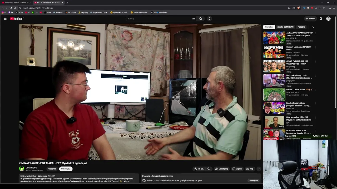Open RandomBruce i dziwne podejście video thumbnail
337x189 pixels.
click(x=274, y=108)
